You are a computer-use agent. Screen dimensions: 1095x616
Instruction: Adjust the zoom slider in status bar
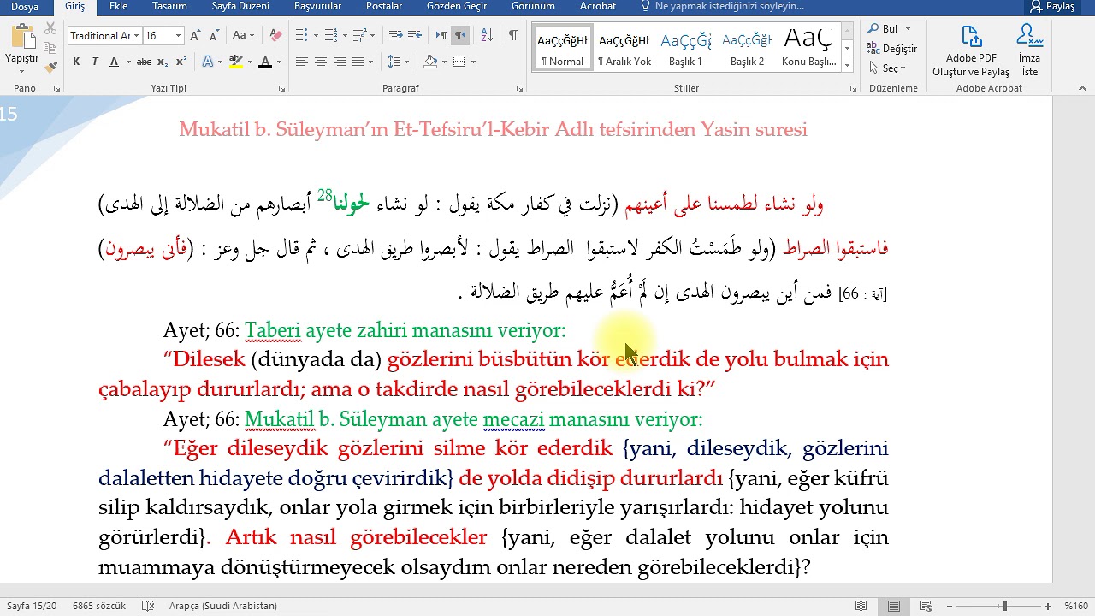1004,606
